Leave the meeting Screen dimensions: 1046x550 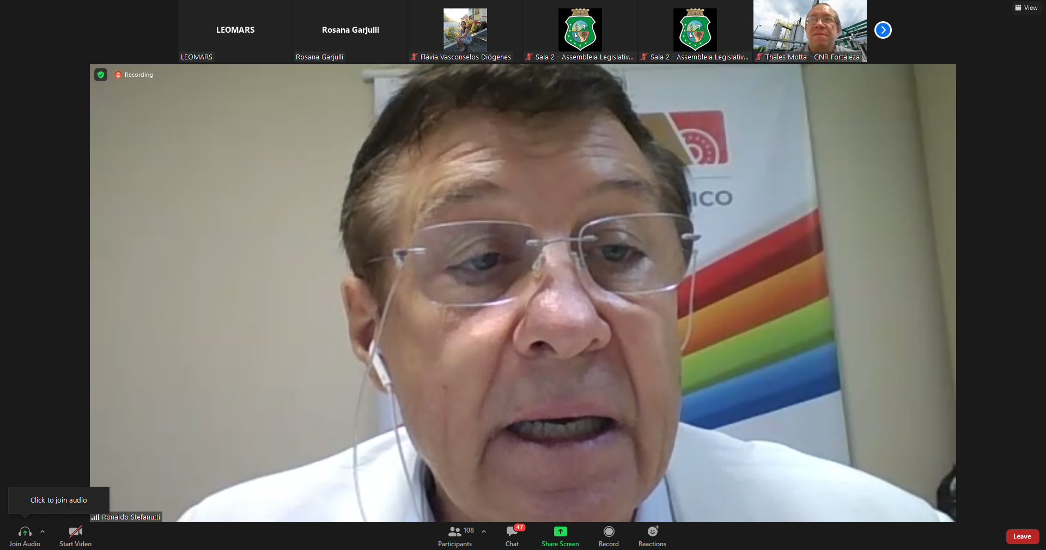[x=1022, y=536]
